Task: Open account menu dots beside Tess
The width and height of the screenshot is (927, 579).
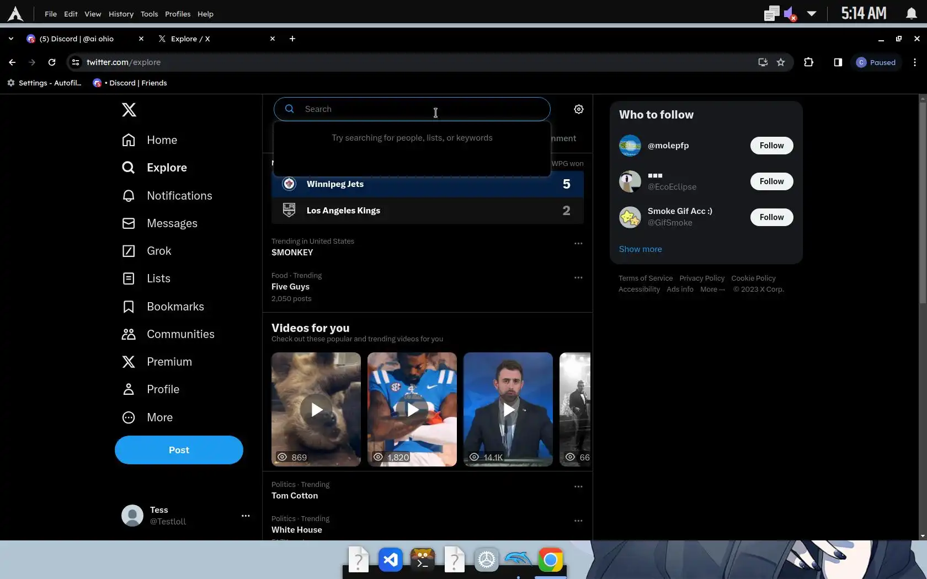Action: click(x=246, y=516)
